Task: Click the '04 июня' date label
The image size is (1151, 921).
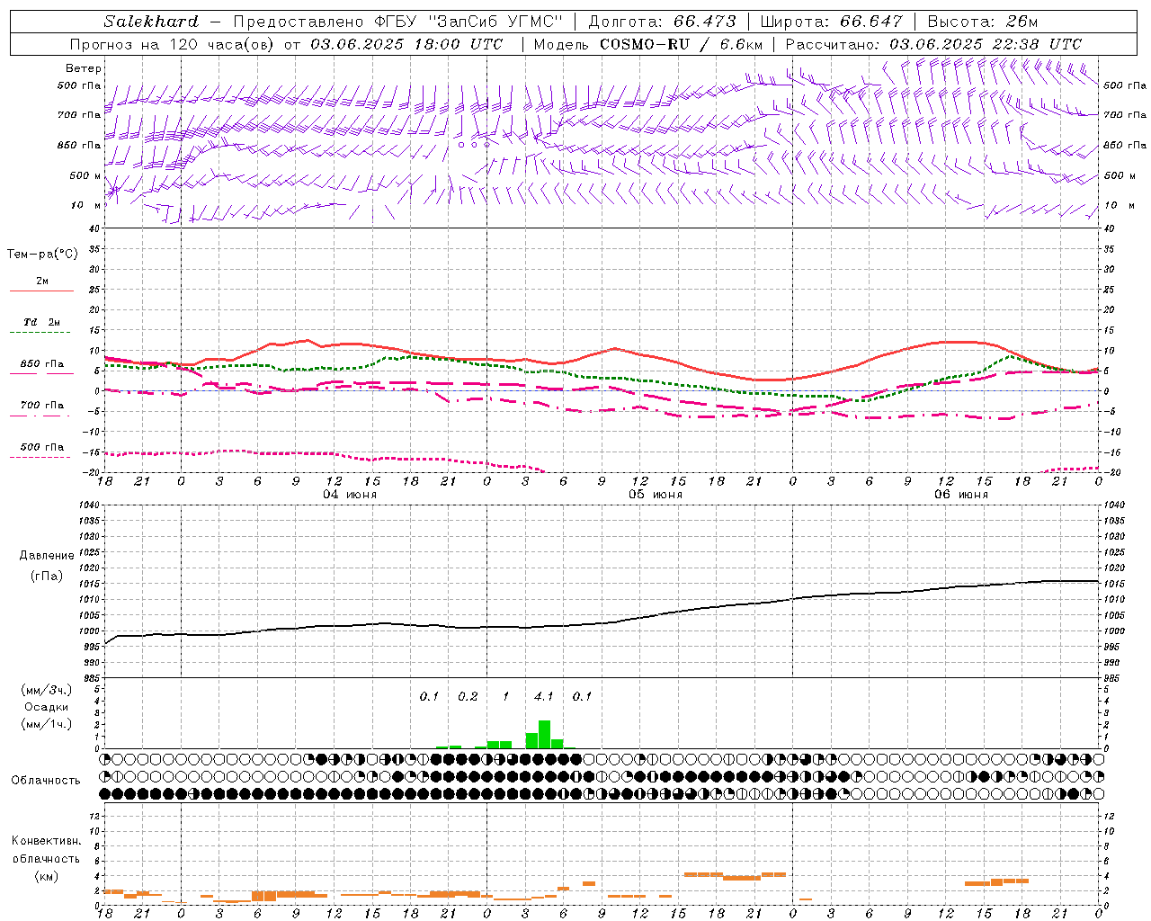Action: (x=350, y=495)
